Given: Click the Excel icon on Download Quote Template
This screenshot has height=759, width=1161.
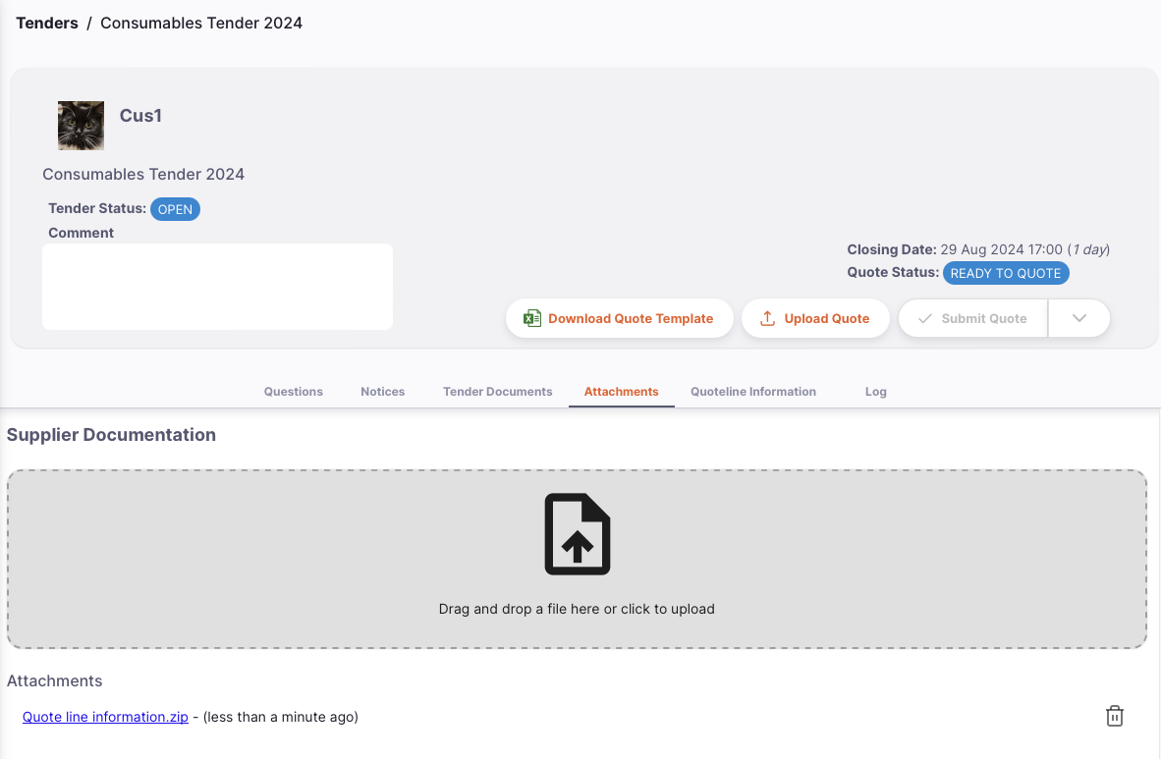Looking at the screenshot, I should click(x=531, y=318).
